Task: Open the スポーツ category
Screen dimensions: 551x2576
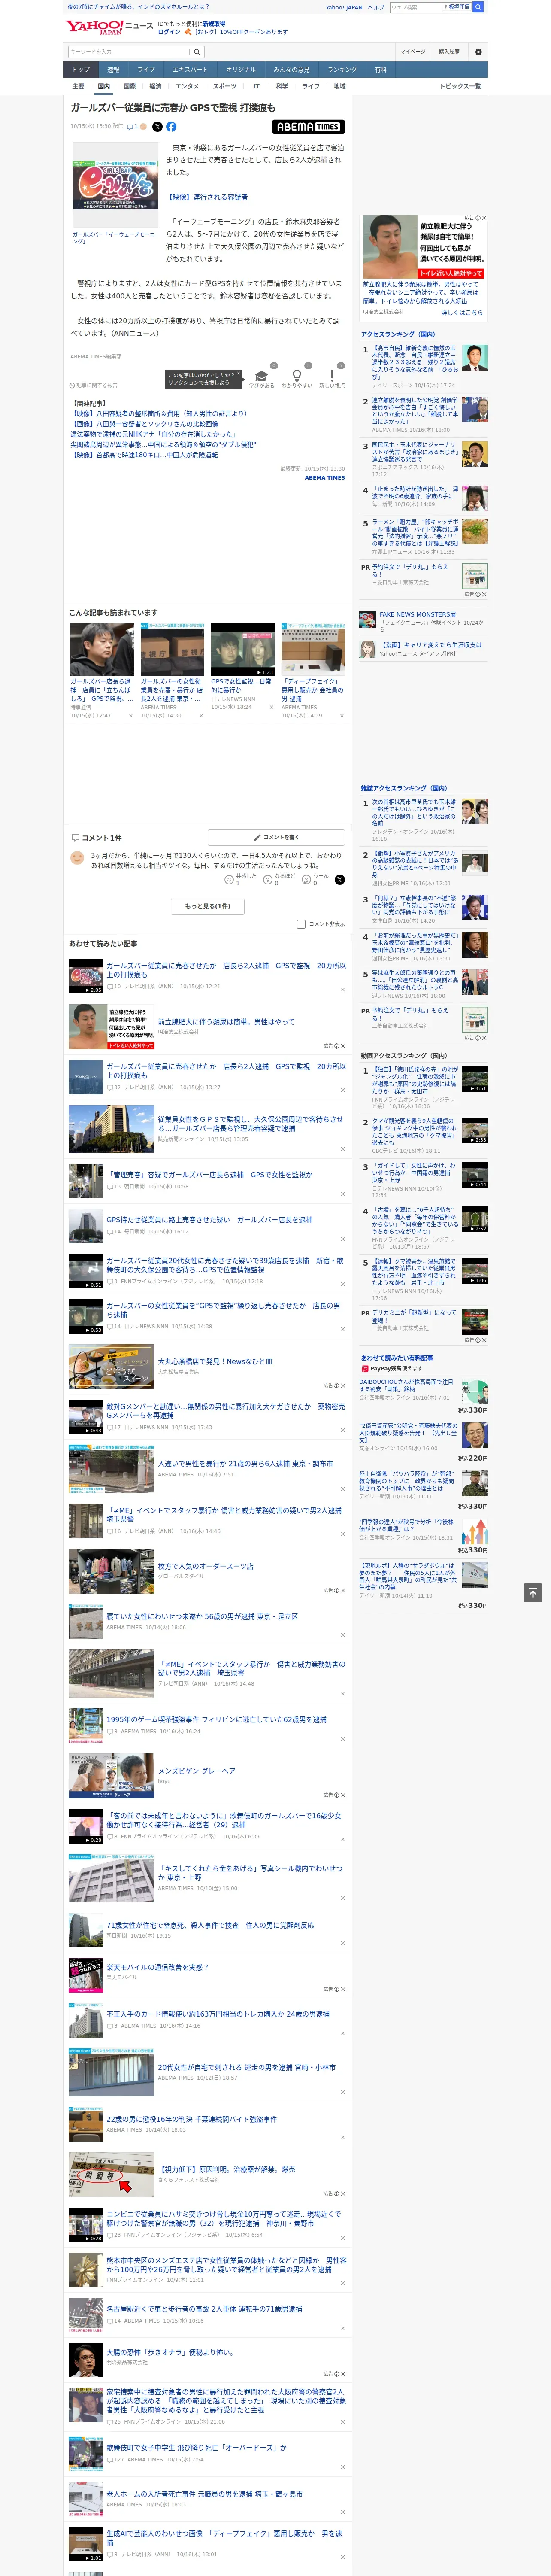Action: [x=225, y=86]
